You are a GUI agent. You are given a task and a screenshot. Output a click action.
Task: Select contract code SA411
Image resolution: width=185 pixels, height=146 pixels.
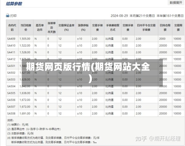coord(11,52)
